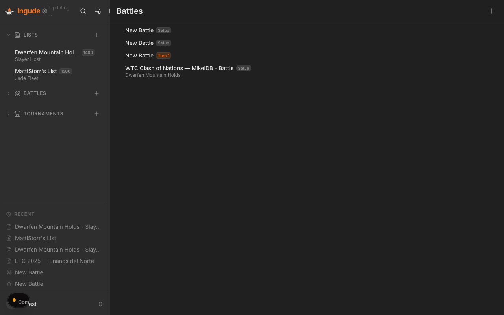Image resolution: width=504 pixels, height=315 pixels.
Task: Click the clock icon next to Recent
Action: [x=8, y=214]
